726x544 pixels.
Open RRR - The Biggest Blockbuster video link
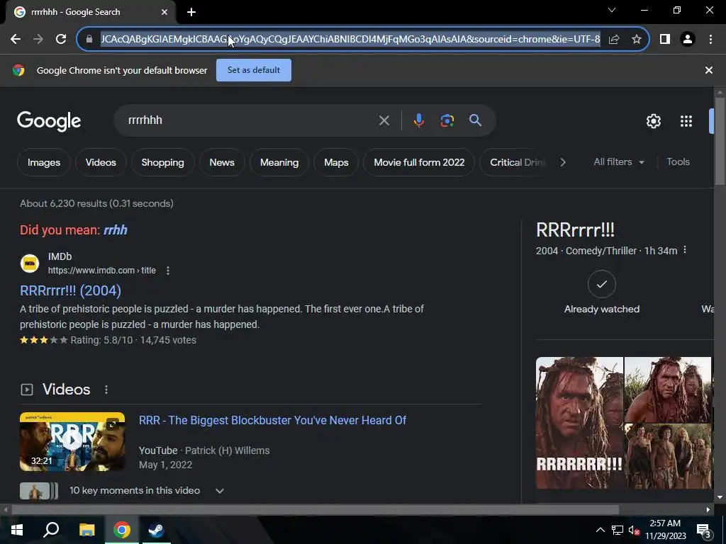coord(272,420)
